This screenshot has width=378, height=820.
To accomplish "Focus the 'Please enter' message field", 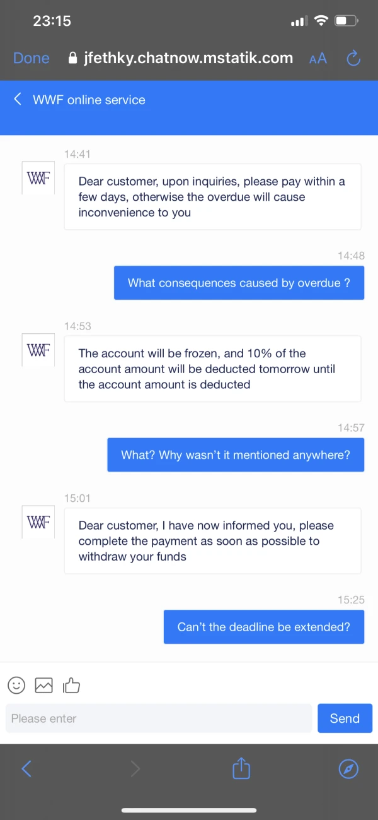I will (x=159, y=718).
